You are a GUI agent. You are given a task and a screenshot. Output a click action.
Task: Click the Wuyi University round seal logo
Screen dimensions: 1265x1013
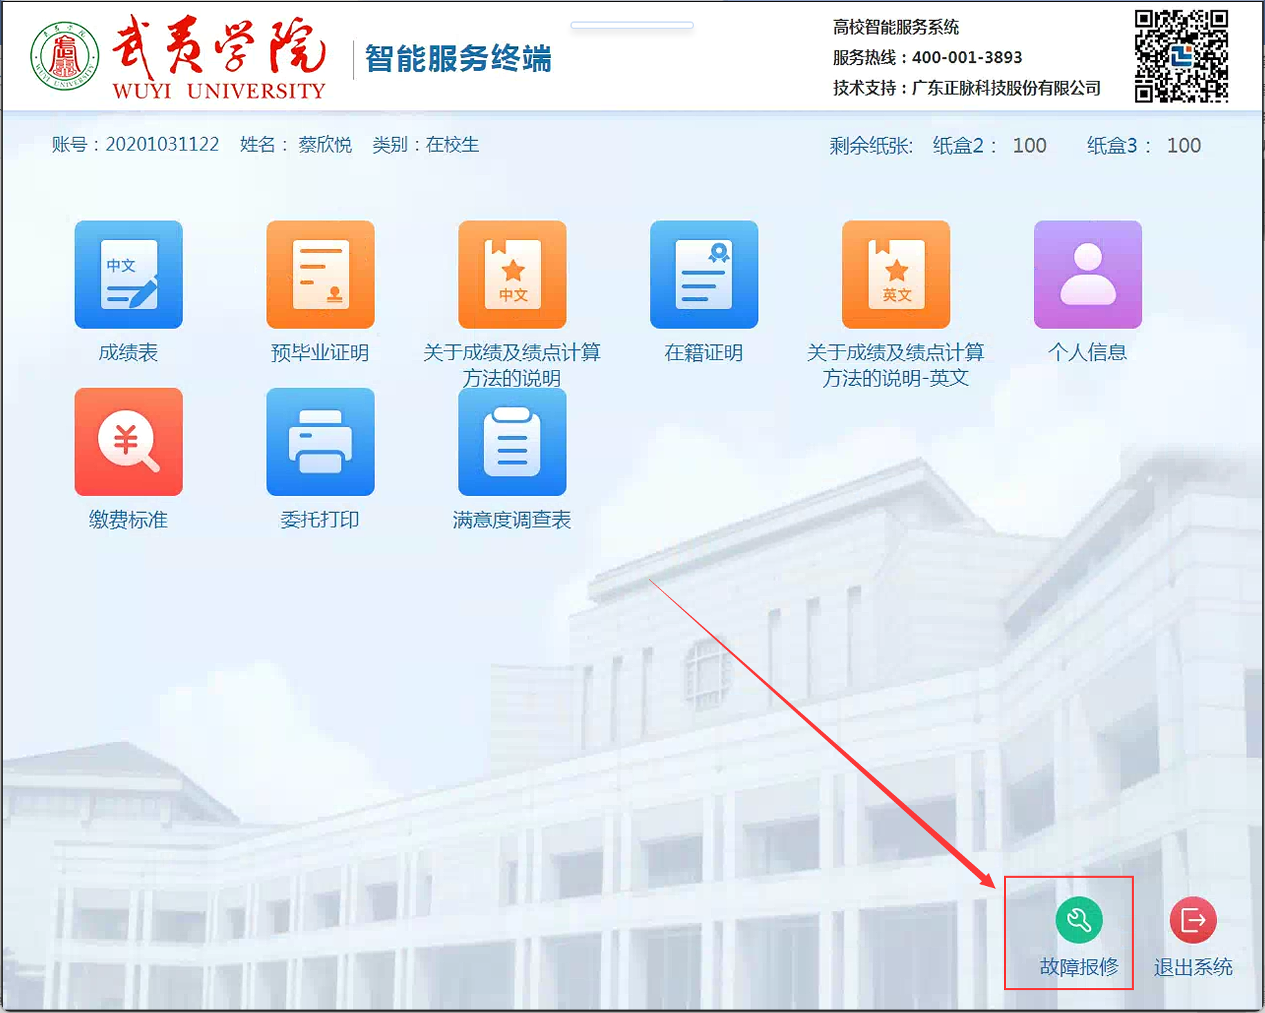pyautogui.click(x=65, y=57)
